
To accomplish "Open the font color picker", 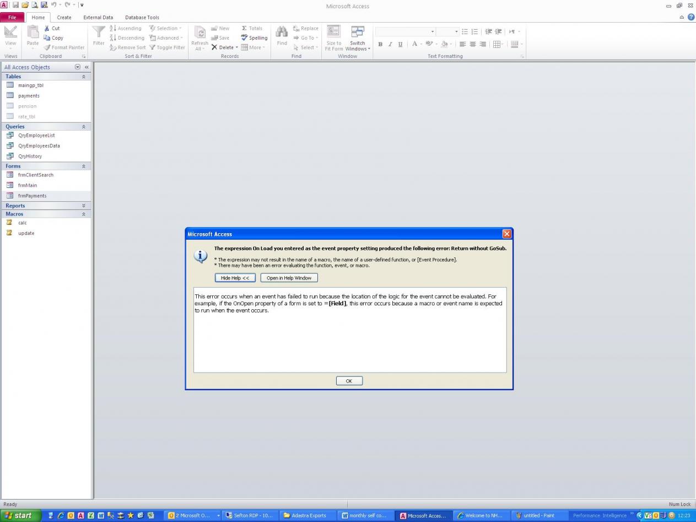I will [417, 44].
